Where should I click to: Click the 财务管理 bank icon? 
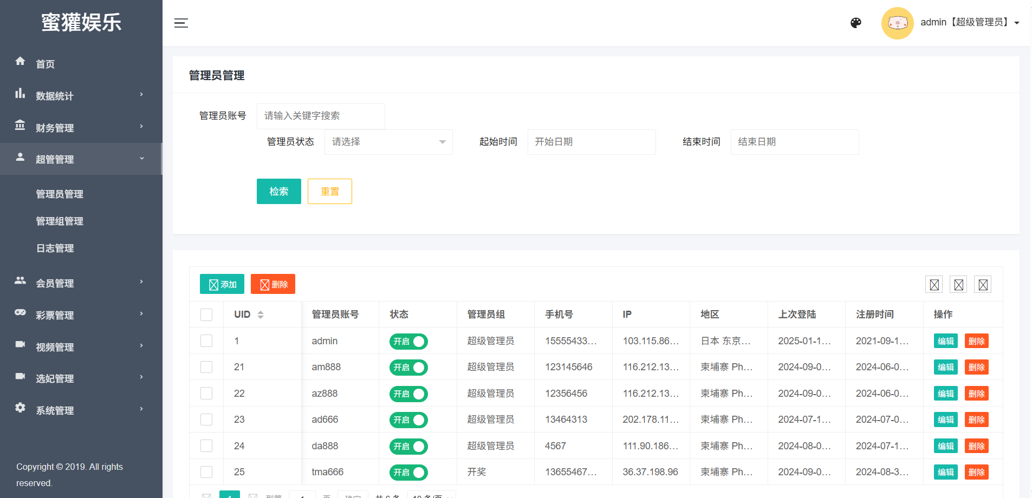[x=20, y=125]
